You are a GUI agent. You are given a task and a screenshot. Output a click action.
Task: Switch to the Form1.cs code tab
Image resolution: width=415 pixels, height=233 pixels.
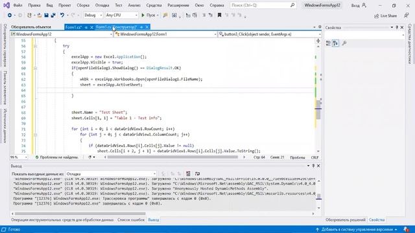point(73,27)
